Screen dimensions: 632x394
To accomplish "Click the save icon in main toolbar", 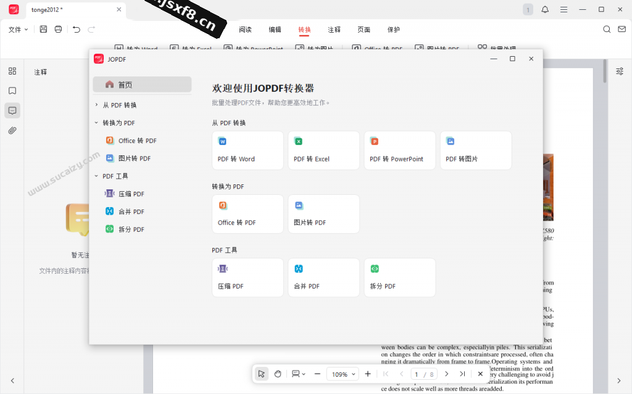I will pos(44,29).
